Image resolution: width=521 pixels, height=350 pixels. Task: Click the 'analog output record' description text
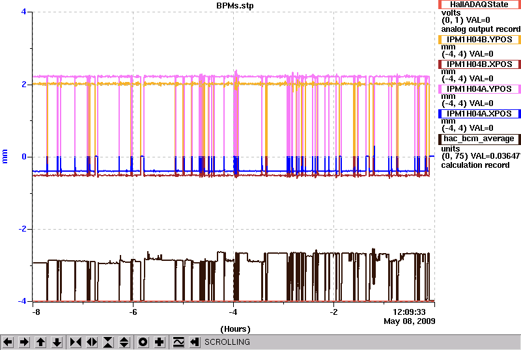pyautogui.click(x=481, y=29)
